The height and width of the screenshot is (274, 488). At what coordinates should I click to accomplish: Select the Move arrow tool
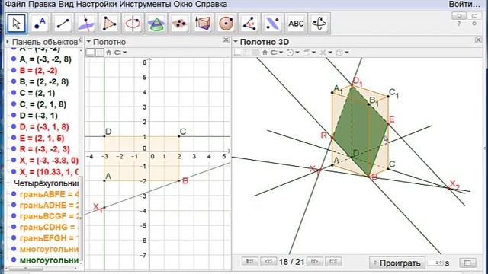(x=16, y=24)
